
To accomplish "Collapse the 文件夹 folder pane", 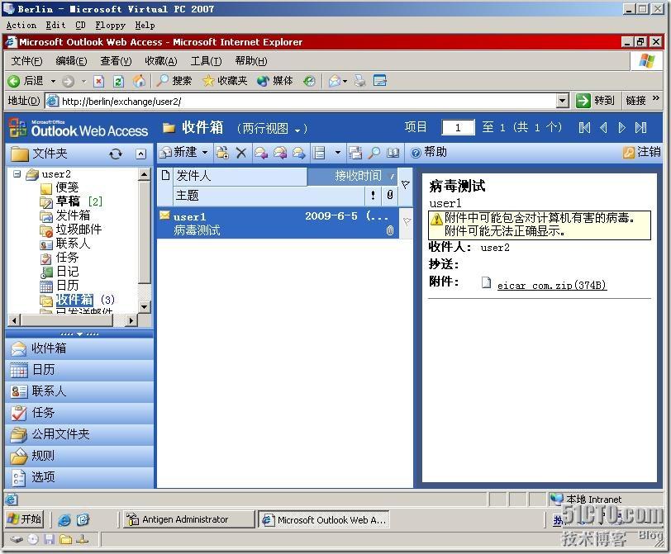I will pos(140,154).
